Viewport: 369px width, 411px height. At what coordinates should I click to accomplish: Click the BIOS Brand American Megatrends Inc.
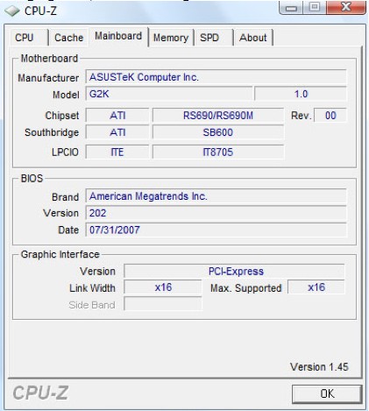click(x=216, y=196)
